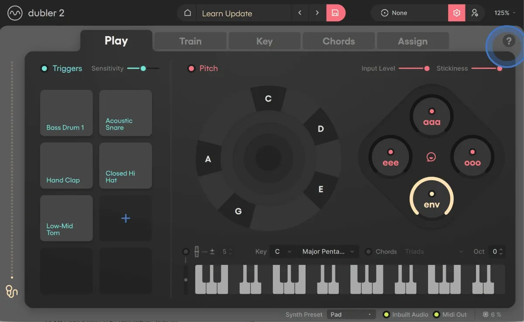524x322 pixels.
Task: Open the None input device dropdown
Action: [409, 13]
